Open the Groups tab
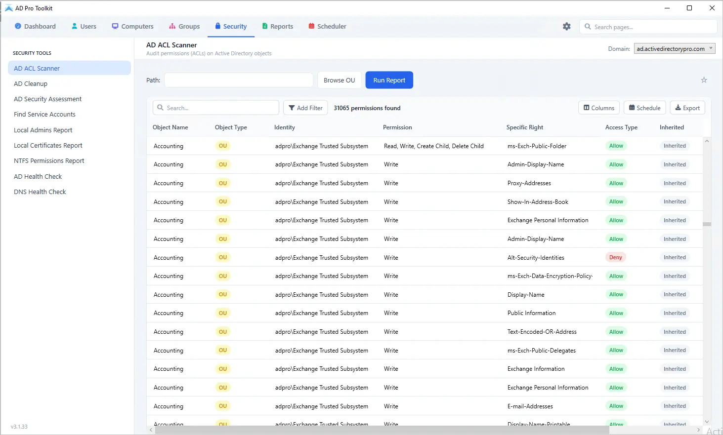 184,26
